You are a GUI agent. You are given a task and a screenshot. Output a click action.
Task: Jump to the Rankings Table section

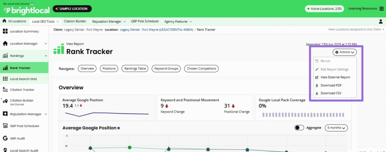point(135,69)
